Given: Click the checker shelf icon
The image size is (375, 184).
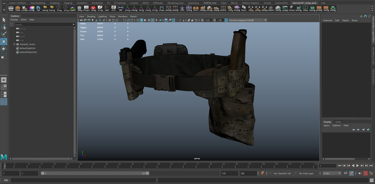Looking at the screenshot, I should point(291,8).
